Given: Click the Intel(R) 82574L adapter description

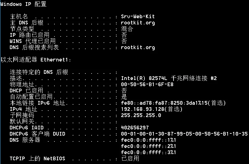Looking at the screenshot, I should [x=169, y=78].
